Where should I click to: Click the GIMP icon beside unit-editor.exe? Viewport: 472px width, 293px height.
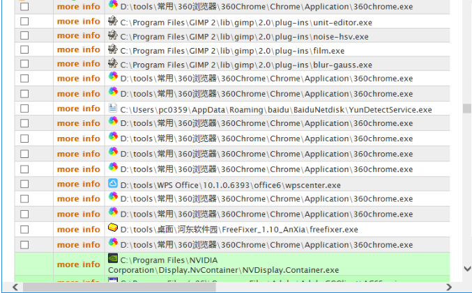click(113, 21)
